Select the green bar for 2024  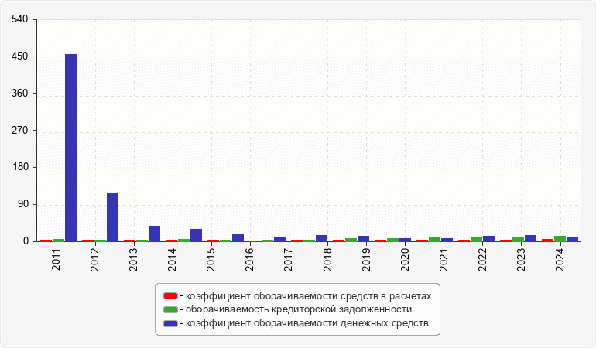pyautogui.click(x=560, y=238)
